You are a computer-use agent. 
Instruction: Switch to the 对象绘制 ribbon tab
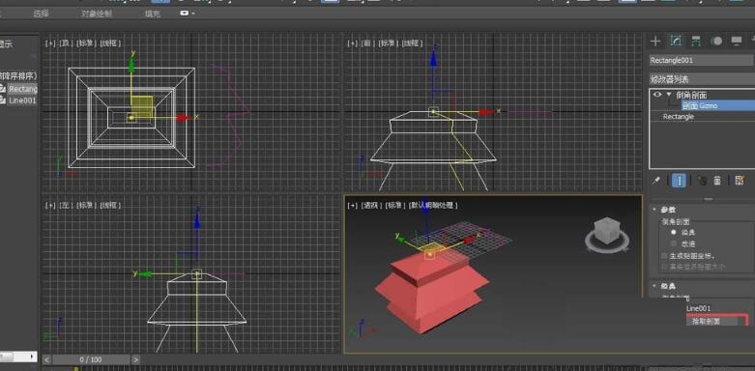tap(97, 14)
